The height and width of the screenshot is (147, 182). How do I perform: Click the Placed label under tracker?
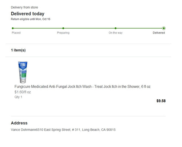click(x=16, y=33)
